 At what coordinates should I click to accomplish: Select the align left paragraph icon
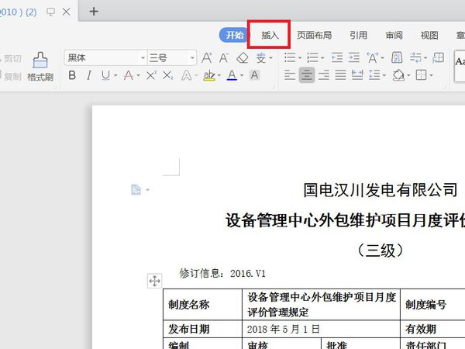pyautogui.click(x=290, y=75)
